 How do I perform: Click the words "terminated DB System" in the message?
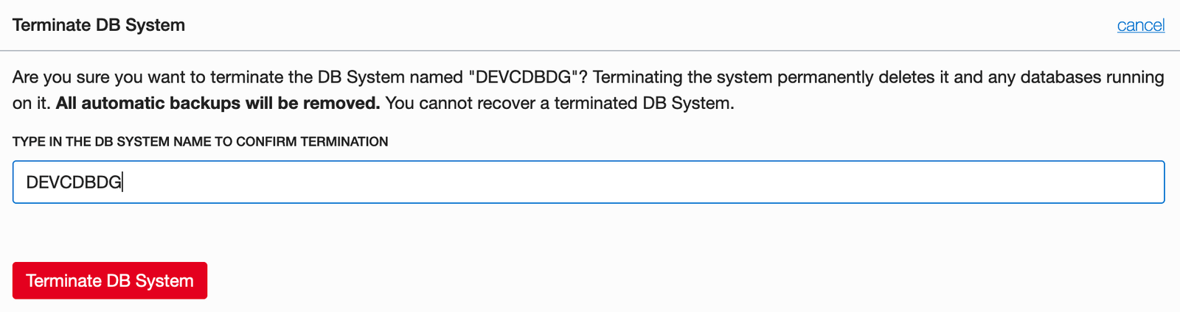click(643, 103)
